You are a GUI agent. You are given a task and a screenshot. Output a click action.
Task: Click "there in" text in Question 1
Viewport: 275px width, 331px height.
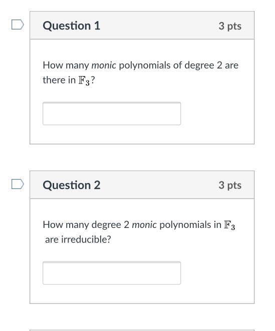59,80
